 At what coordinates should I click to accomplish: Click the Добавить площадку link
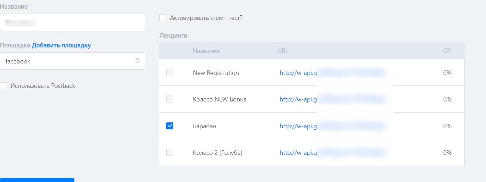[x=61, y=45]
